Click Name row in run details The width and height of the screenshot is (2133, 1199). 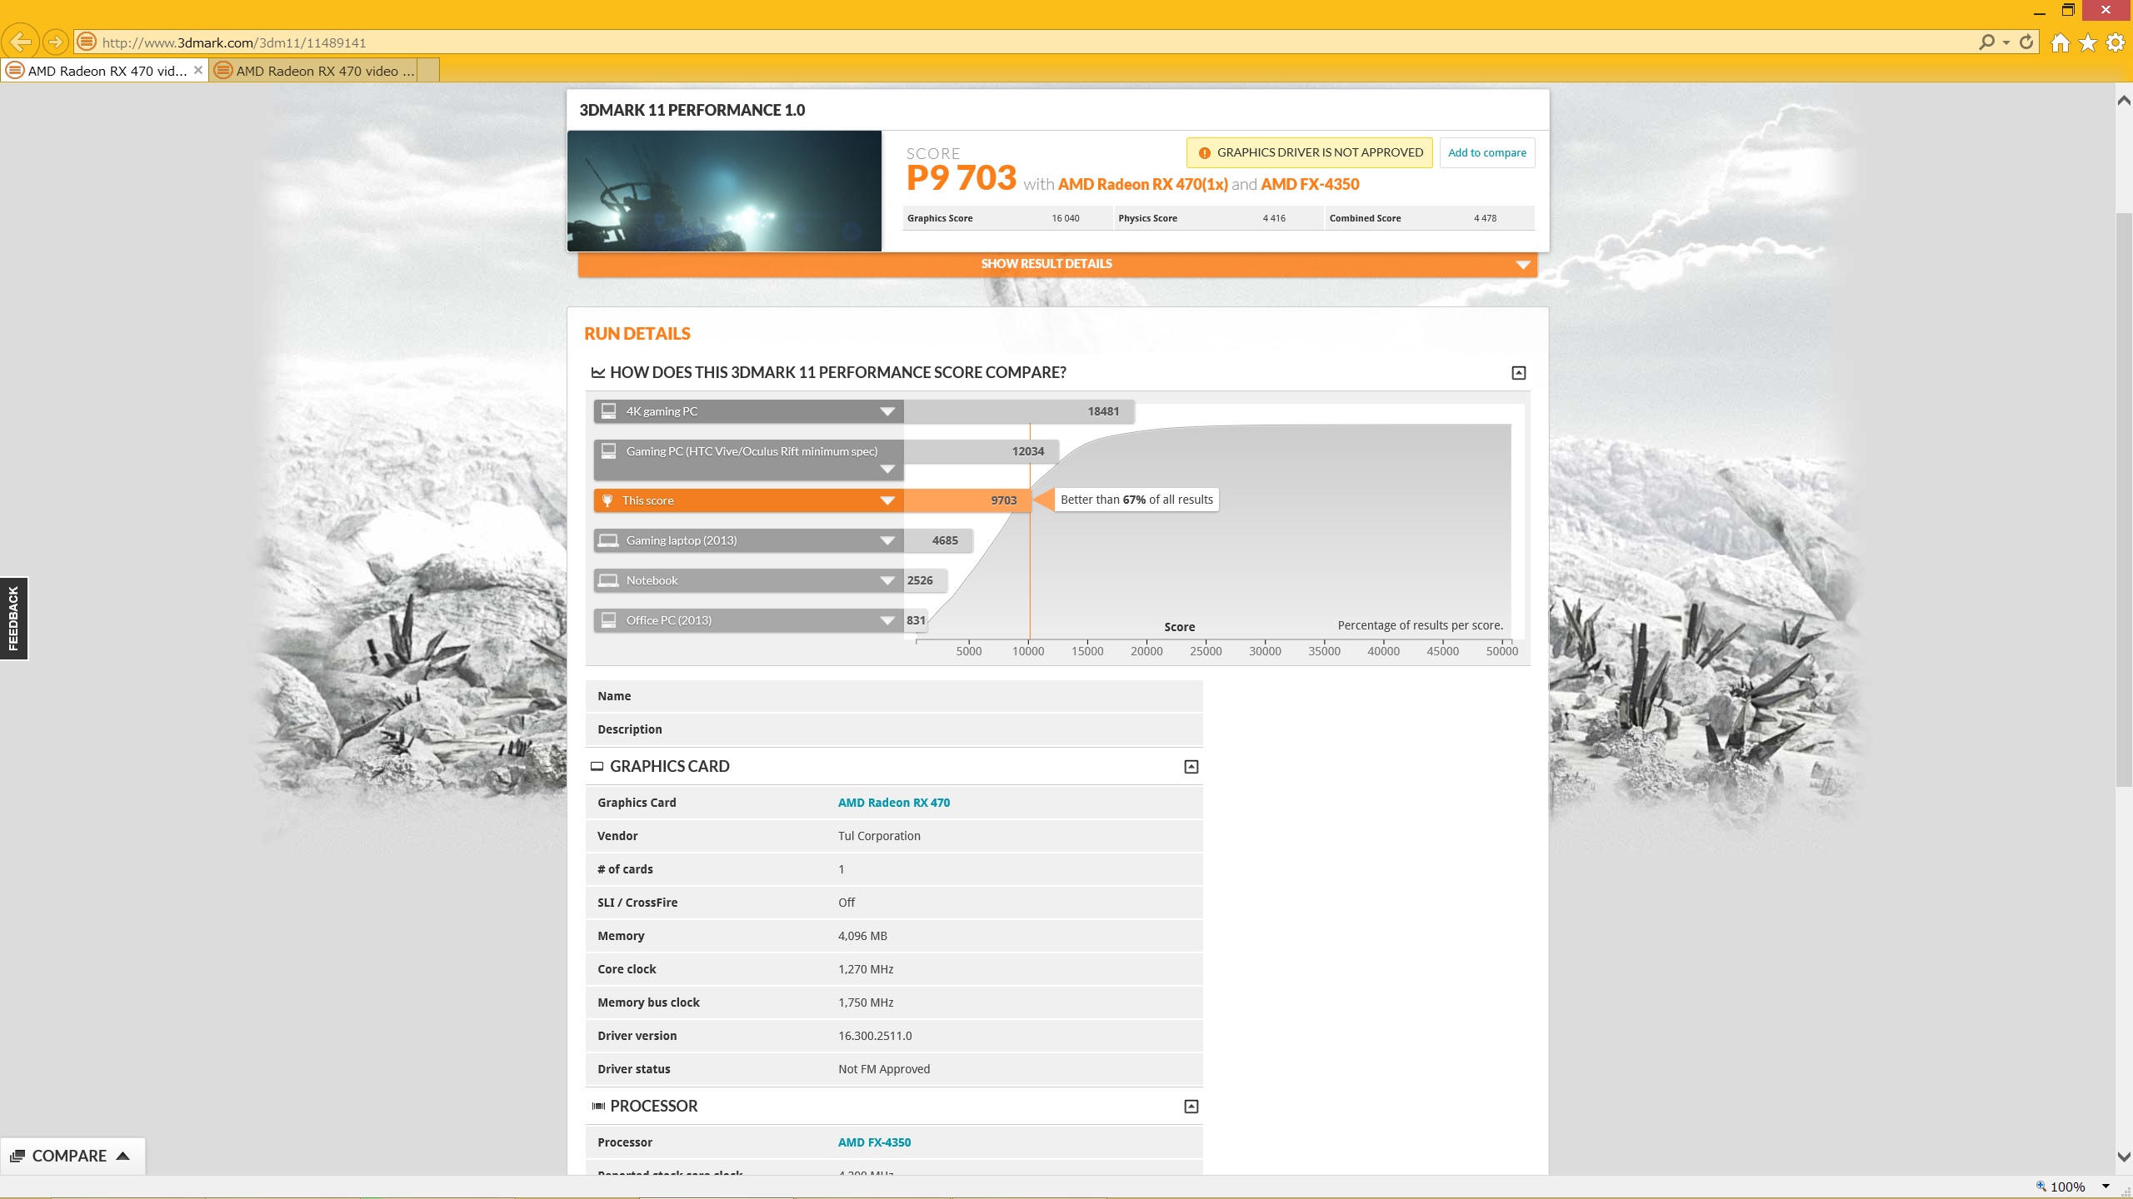coord(894,696)
